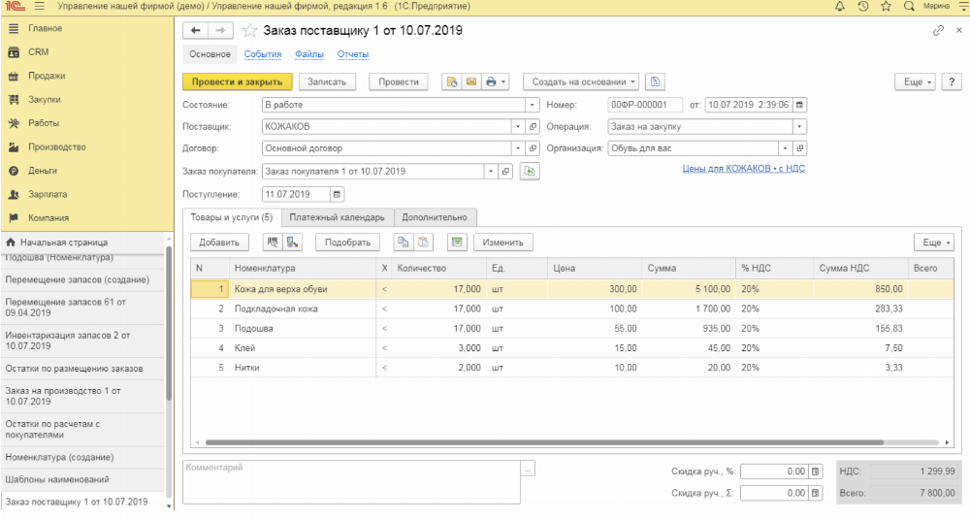This screenshot has width=970, height=520.
Task: Open history clock icon
Action: click(x=863, y=6)
